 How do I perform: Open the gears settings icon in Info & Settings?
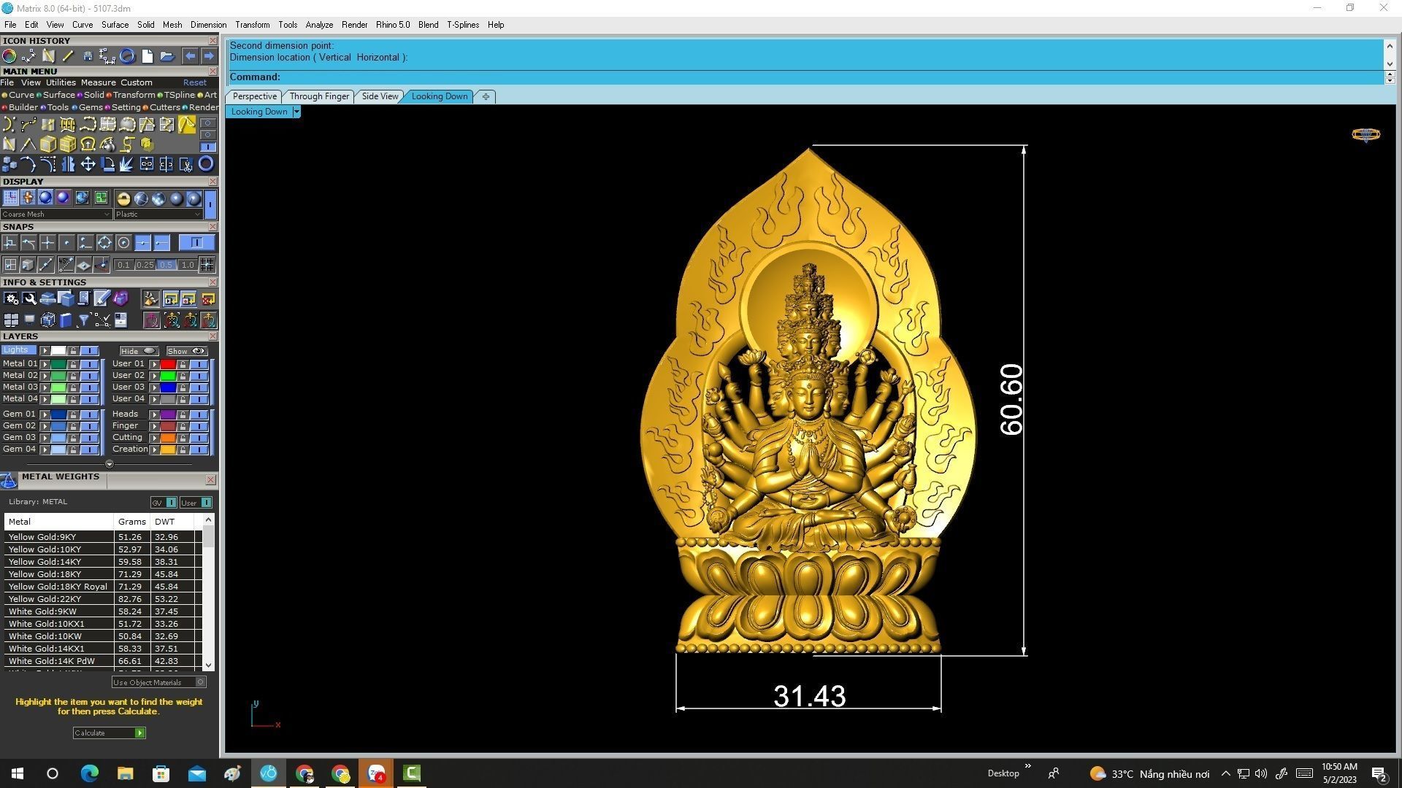point(11,298)
